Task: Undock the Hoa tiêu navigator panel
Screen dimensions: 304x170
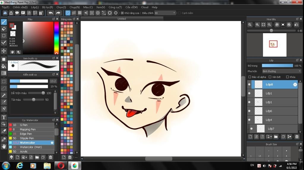Action: [x=297, y=19]
